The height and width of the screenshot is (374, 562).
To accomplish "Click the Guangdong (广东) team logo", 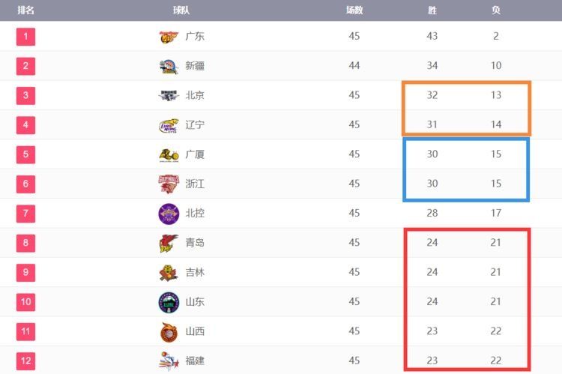I will pos(169,37).
